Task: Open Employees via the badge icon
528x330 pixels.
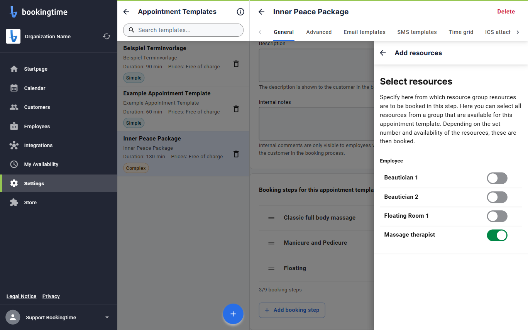Action: pos(14,126)
